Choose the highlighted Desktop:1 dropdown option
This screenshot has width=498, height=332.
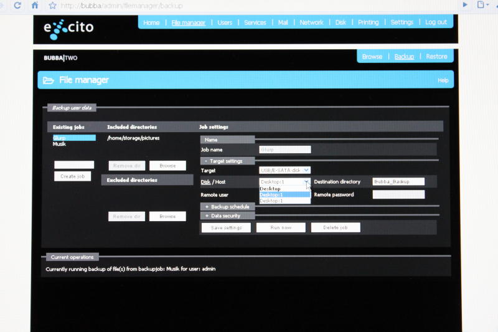(x=285, y=194)
